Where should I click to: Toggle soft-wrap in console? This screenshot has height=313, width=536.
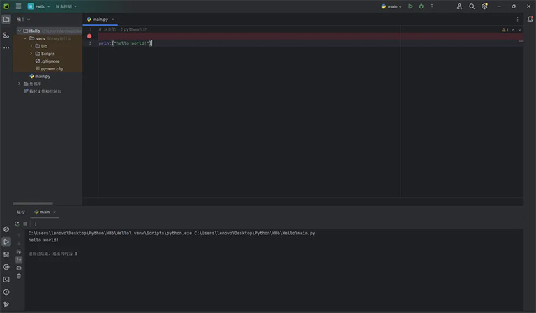coord(19,252)
